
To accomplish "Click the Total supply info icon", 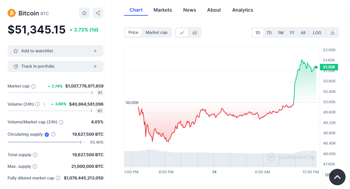I will click(35, 155).
